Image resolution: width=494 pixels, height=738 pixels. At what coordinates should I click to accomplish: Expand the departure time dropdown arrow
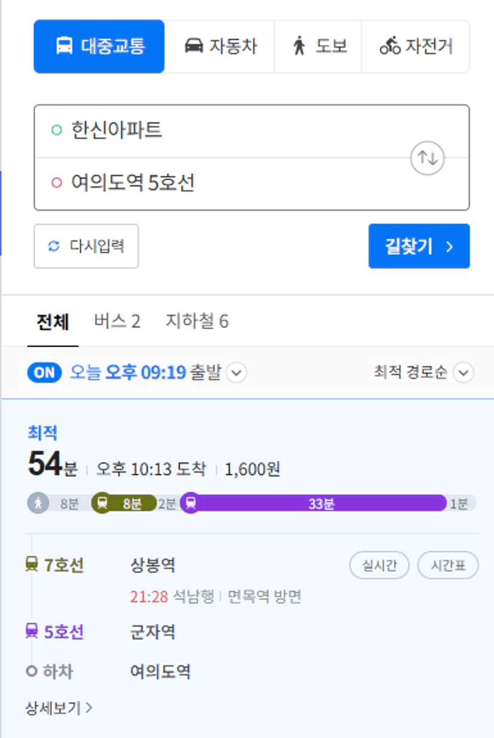tap(237, 373)
